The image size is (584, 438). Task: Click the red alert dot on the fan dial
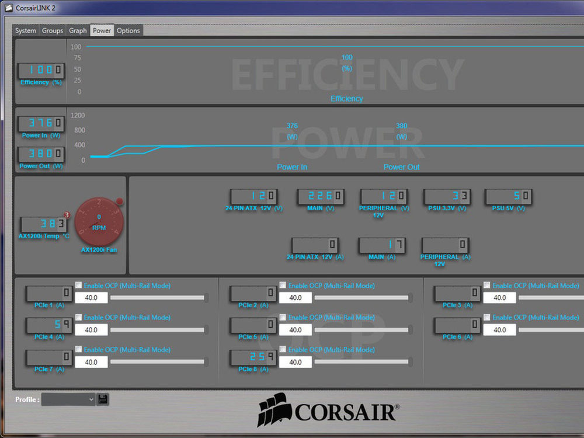(120, 201)
